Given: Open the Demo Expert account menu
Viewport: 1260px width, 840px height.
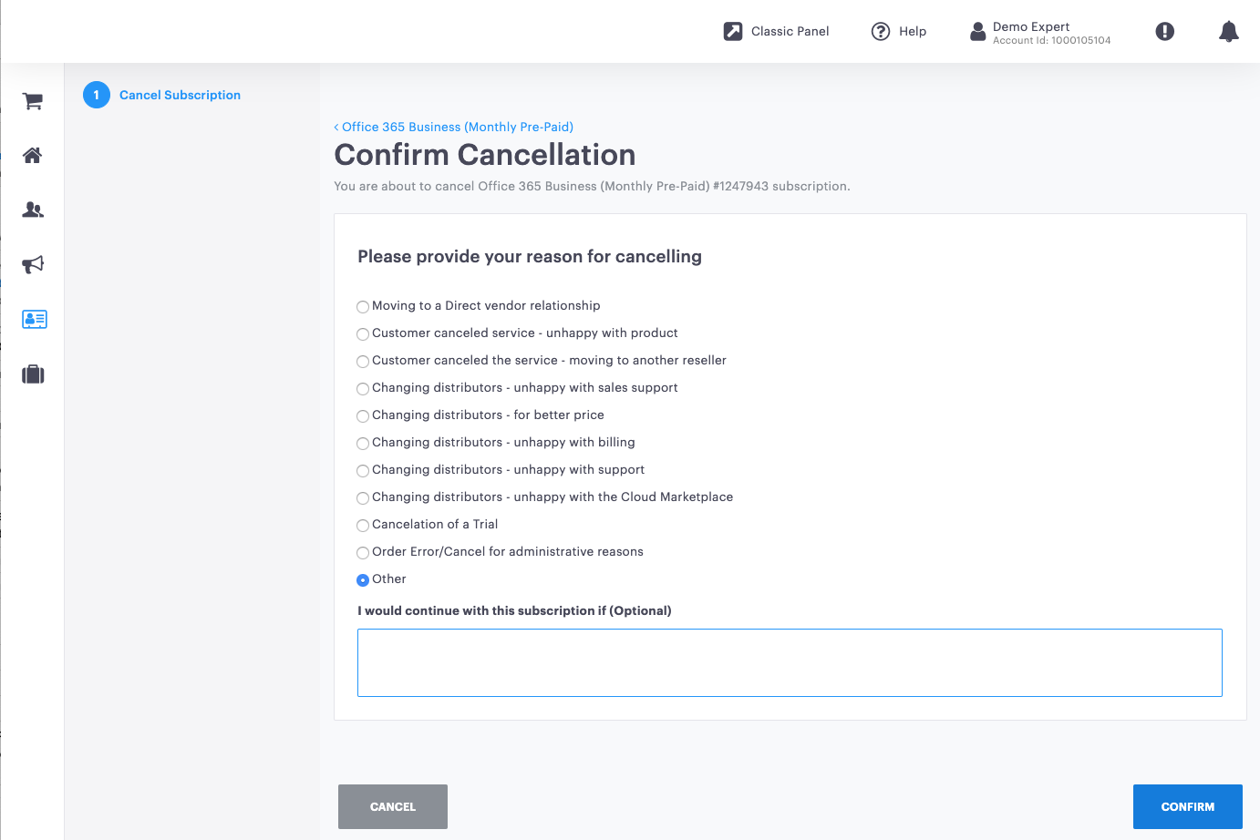Looking at the screenshot, I should click(1040, 32).
